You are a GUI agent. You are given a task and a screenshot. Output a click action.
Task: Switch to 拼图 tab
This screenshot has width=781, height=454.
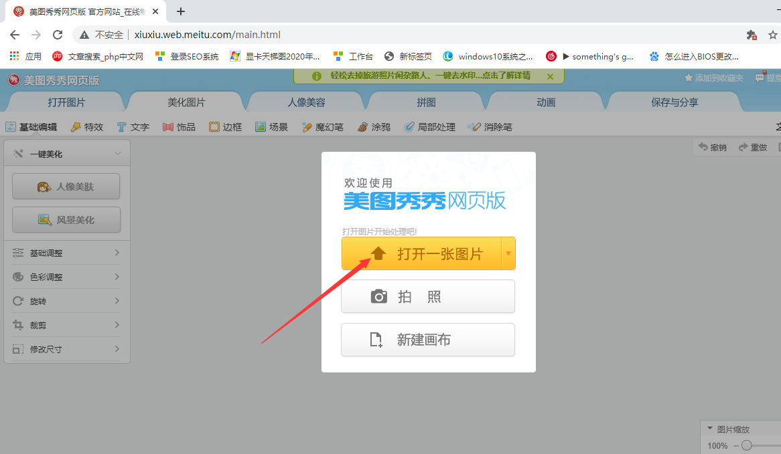pos(427,102)
